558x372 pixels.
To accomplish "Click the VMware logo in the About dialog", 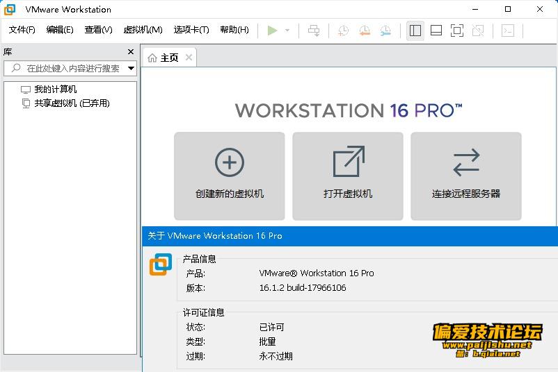I will click(x=161, y=264).
